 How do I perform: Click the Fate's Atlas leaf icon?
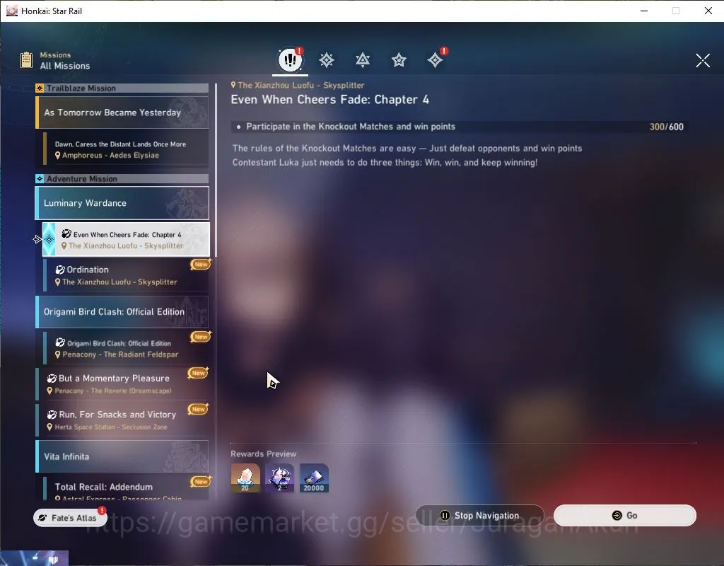[42, 517]
